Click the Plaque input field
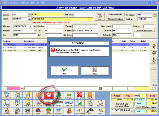The height and width of the screenshot is (116, 159). (85, 26)
